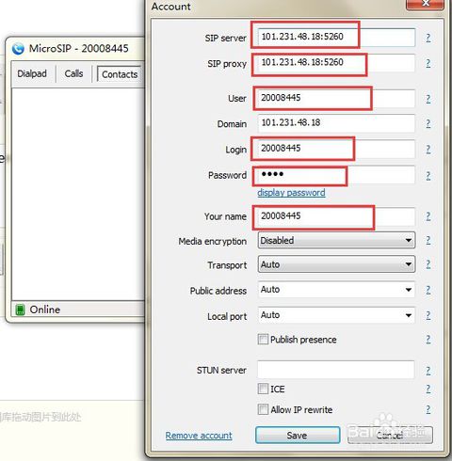Click into the STUN server field
The image size is (452, 461).
[x=336, y=370]
